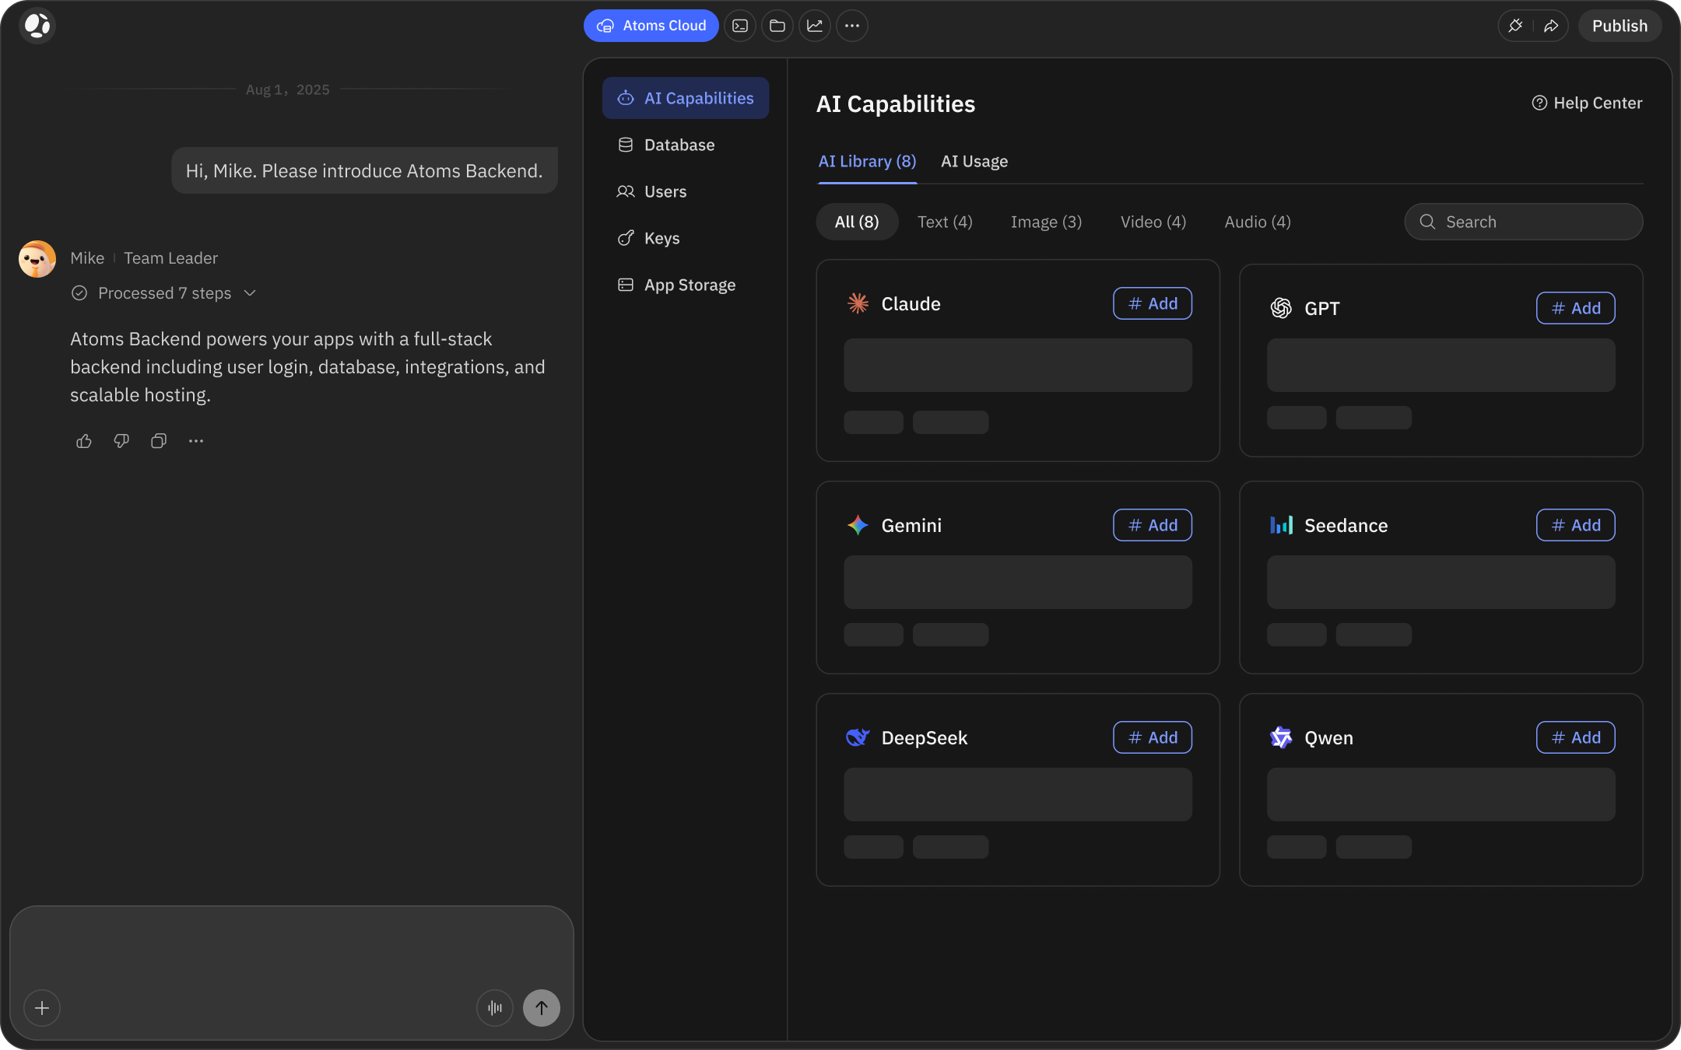Click the Seedance logo icon
The height and width of the screenshot is (1050, 1681).
(1281, 525)
